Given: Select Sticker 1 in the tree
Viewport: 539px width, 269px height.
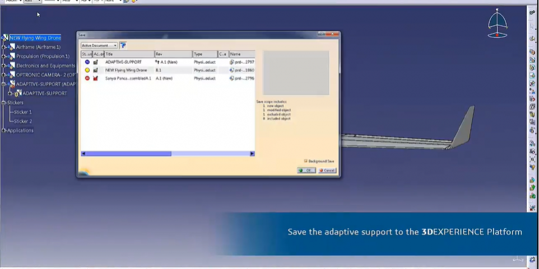Looking at the screenshot, I should (x=23, y=112).
